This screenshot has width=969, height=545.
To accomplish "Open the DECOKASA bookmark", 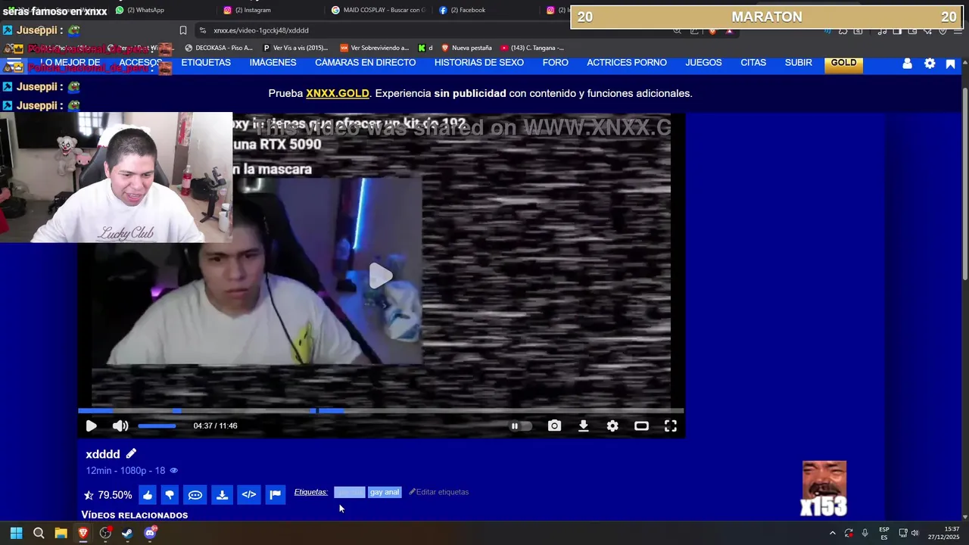I will 219,48.
